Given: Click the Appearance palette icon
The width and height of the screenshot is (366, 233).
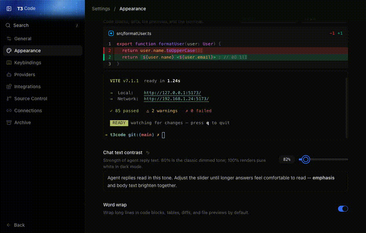Looking at the screenshot, I should 9,51.
